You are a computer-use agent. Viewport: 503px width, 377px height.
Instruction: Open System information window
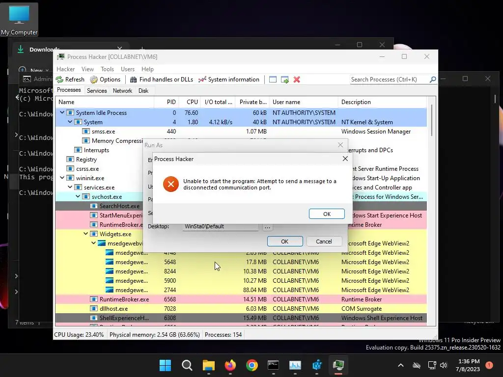[229, 80]
